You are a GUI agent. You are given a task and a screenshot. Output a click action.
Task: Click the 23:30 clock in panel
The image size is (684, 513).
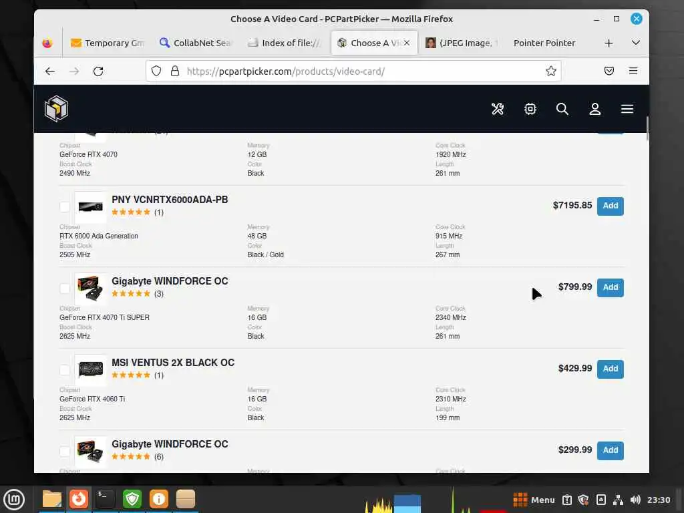[x=659, y=500]
